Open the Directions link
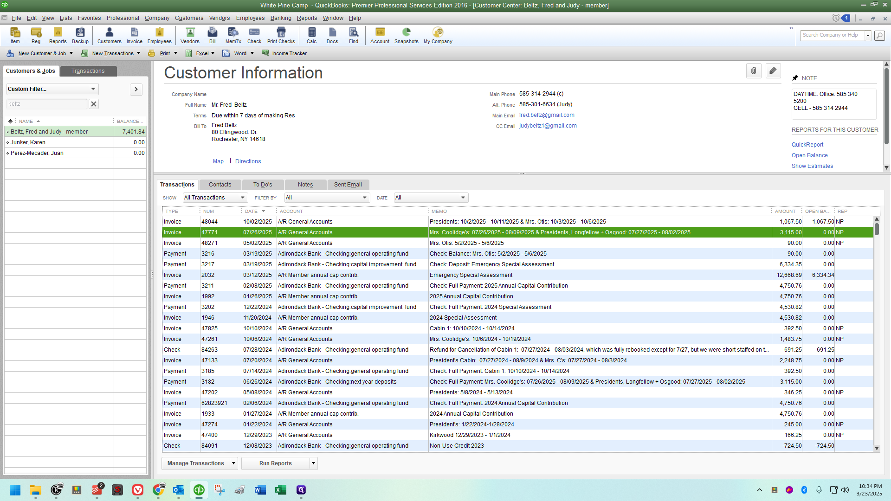The width and height of the screenshot is (891, 501). 248,161
